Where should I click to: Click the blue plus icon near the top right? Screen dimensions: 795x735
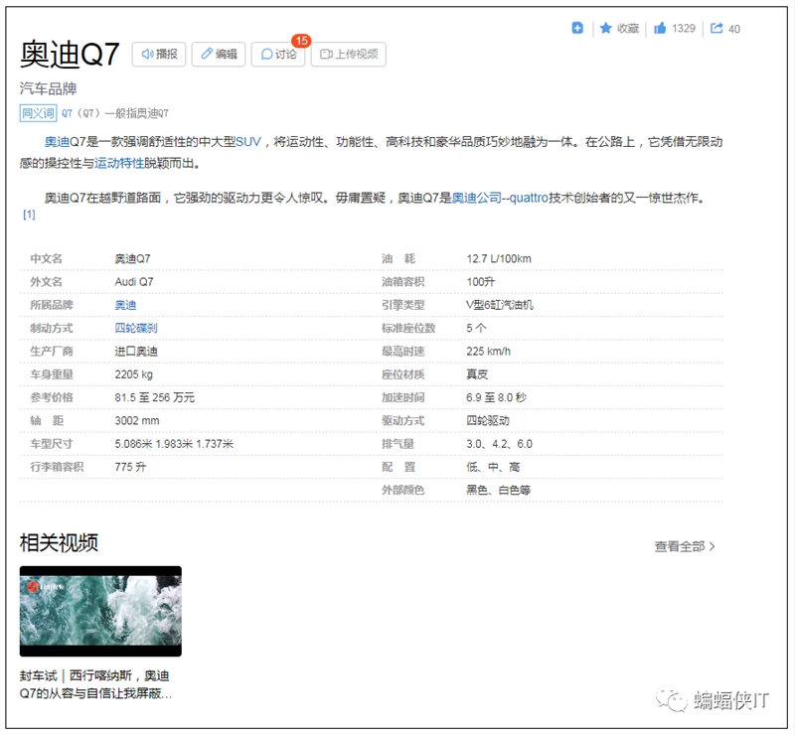(578, 28)
